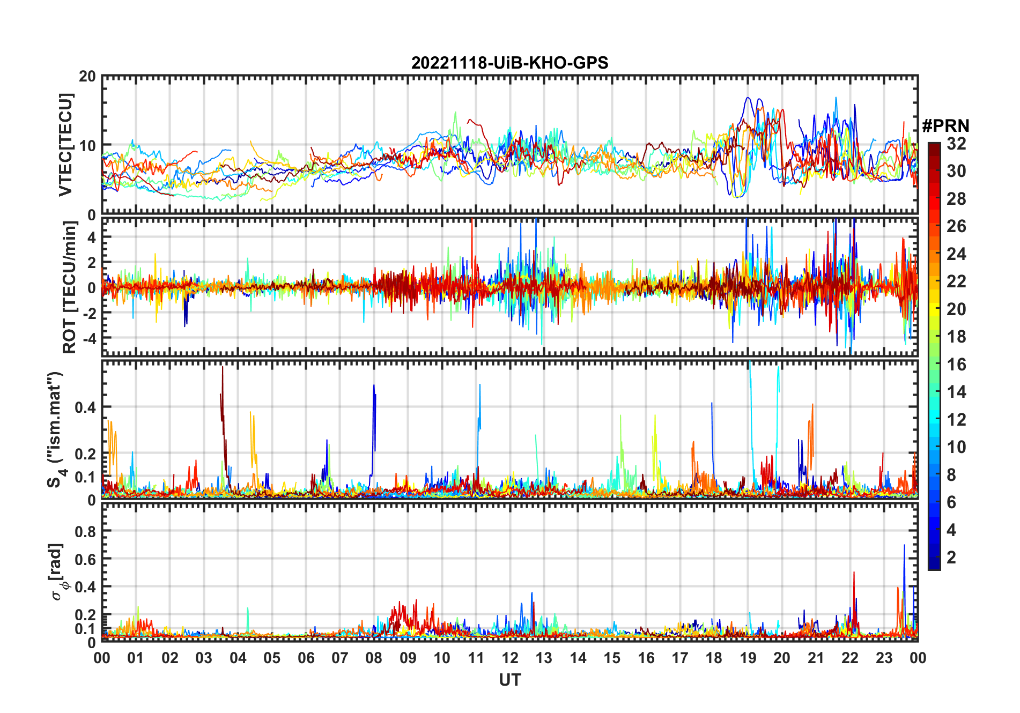The image size is (1020, 713).
Task: Select the ROT [TECU/min] y-axis label
Action: pyautogui.click(x=69, y=287)
